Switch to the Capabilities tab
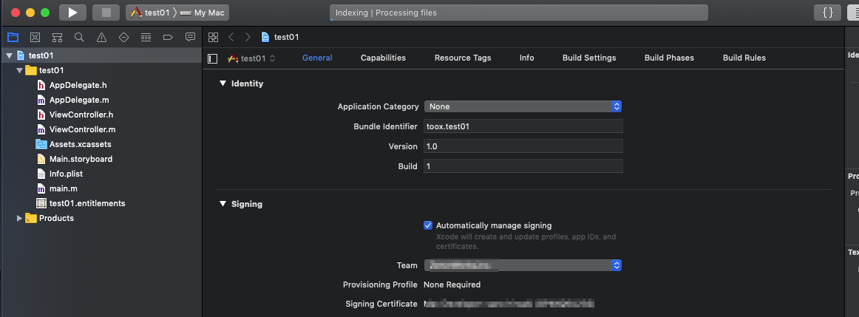Screen dimensions: 859x317 383,58
